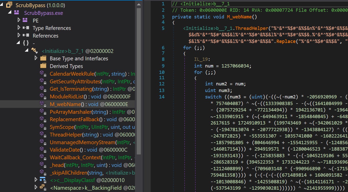The width and height of the screenshot is (348, 192).
Task: Click the WaitCallback_Context method icon
Action: point(43,157)
